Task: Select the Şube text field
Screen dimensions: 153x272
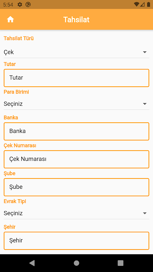Action: click(76, 187)
